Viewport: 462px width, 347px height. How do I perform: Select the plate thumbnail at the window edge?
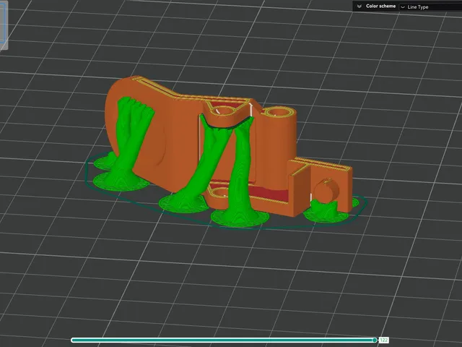pyautogui.click(x=4, y=25)
